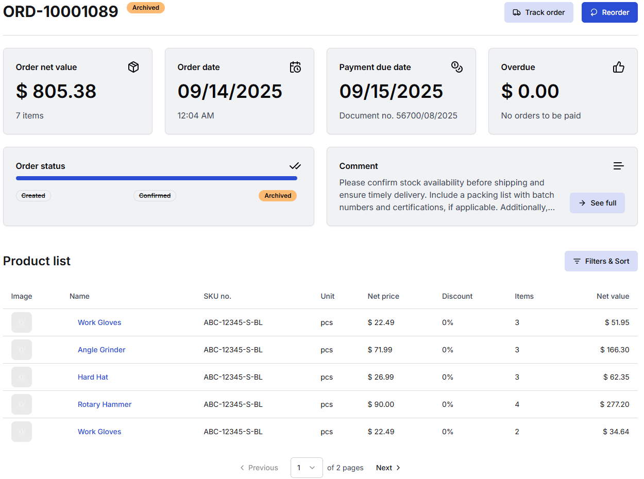Click the Net value column header
The height and width of the screenshot is (479, 644).
[x=613, y=296]
